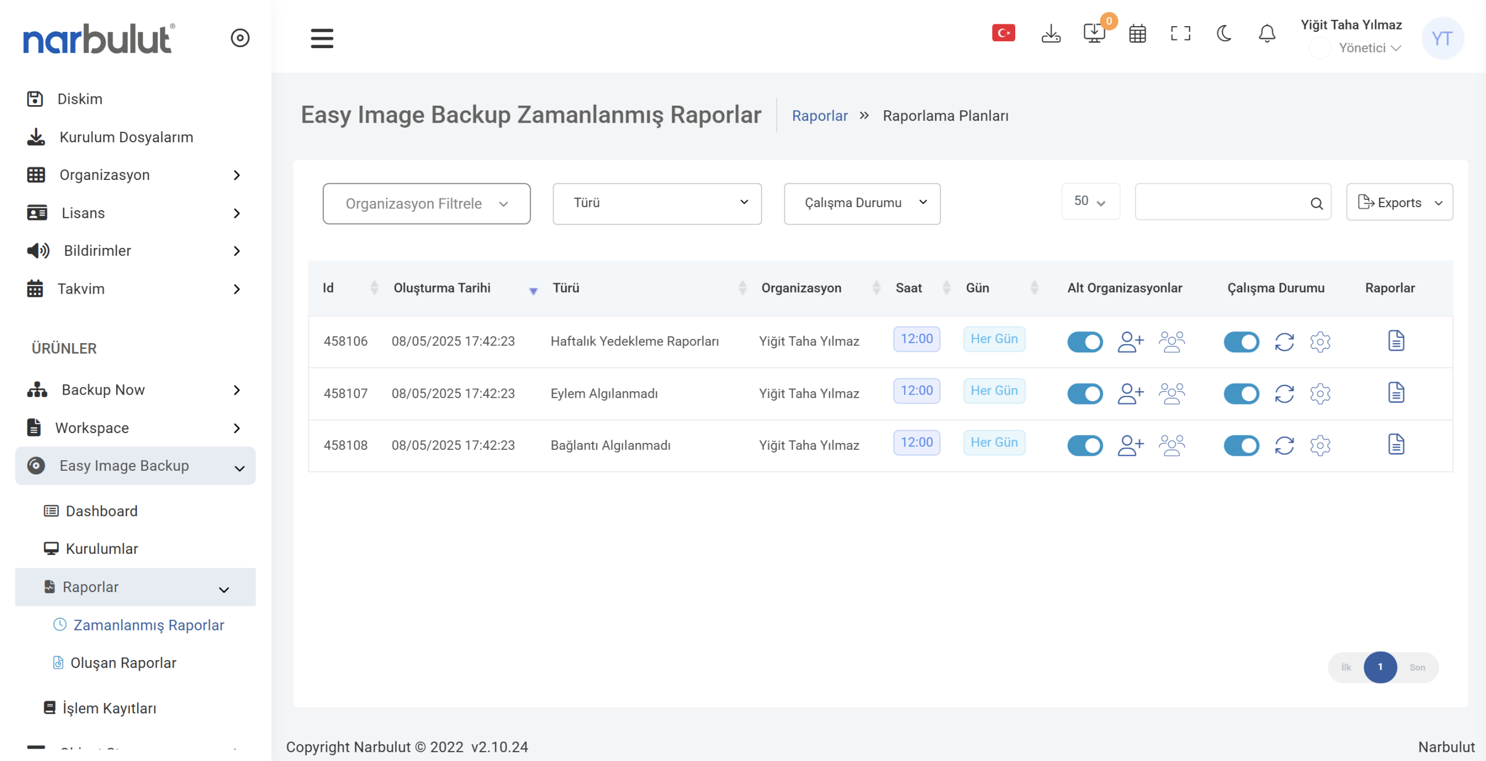Expand the Exports dropdown
The width and height of the screenshot is (1486, 761).
(1399, 202)
